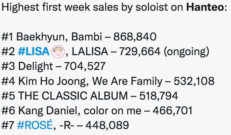Click THE CLASSIC ALBUM text
Screen dimensions: 231x135
73,96
